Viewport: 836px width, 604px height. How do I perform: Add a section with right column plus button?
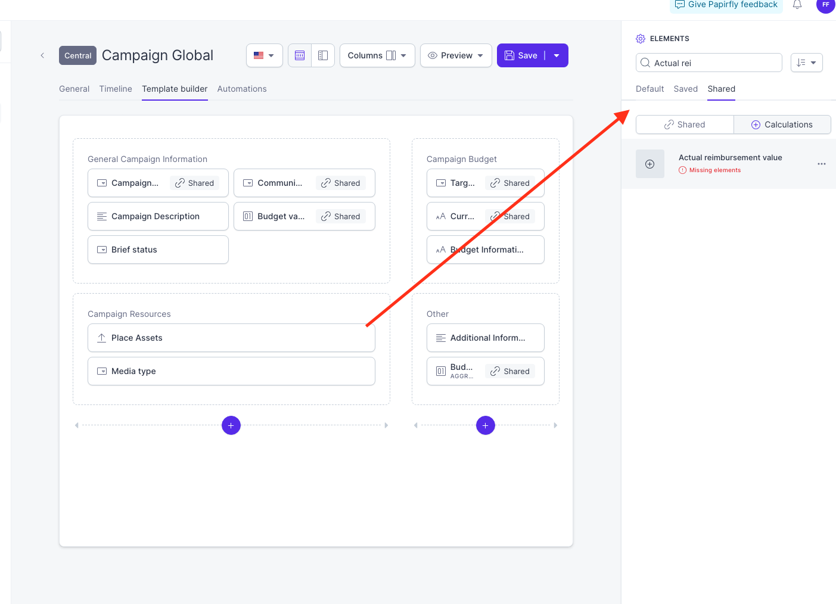click(486, 425)
